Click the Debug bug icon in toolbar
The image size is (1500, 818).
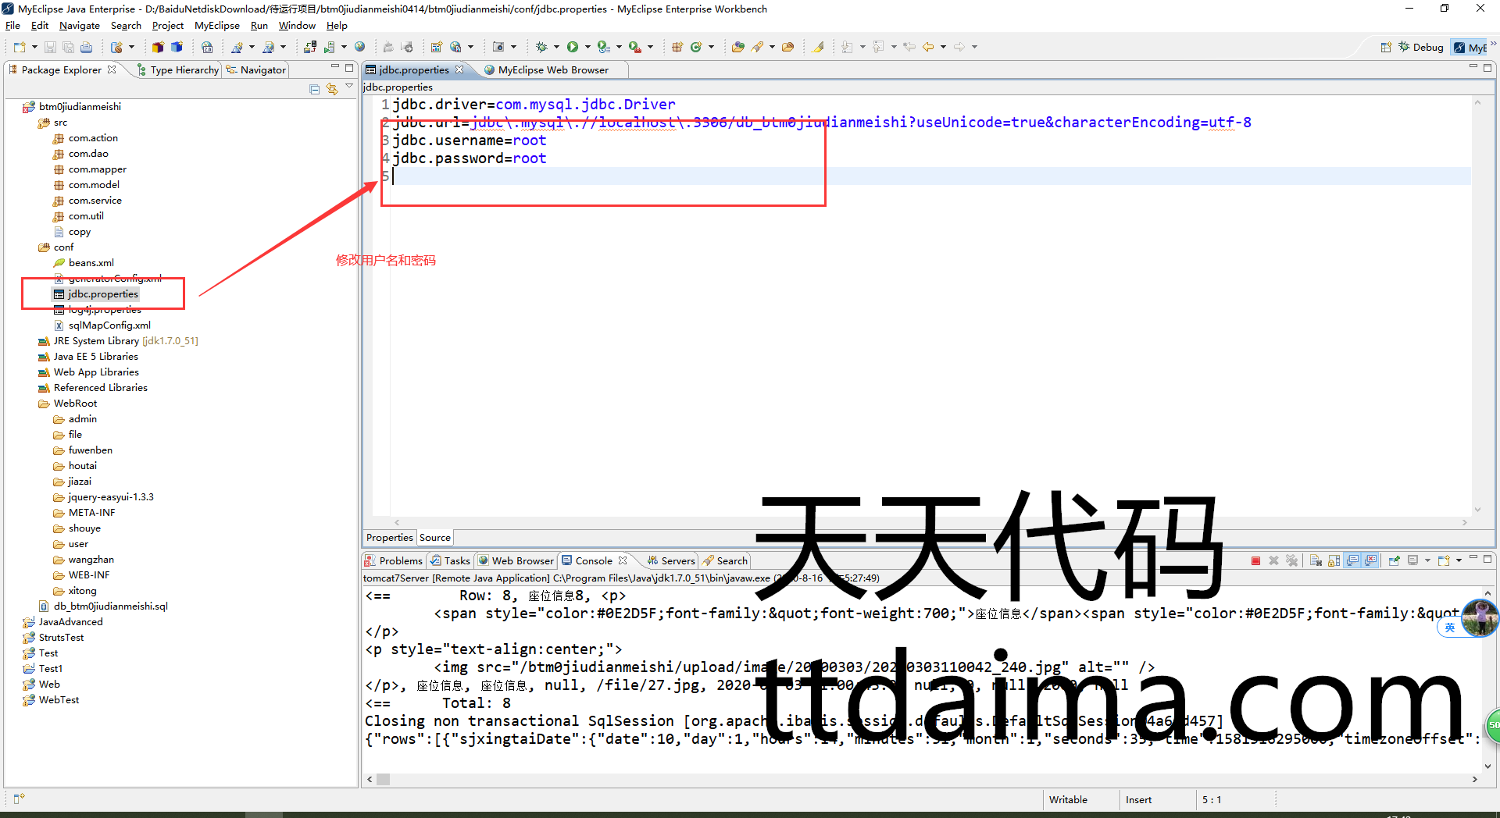click(541, 47)
